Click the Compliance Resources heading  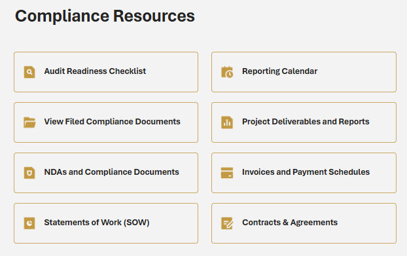(105, 16)
